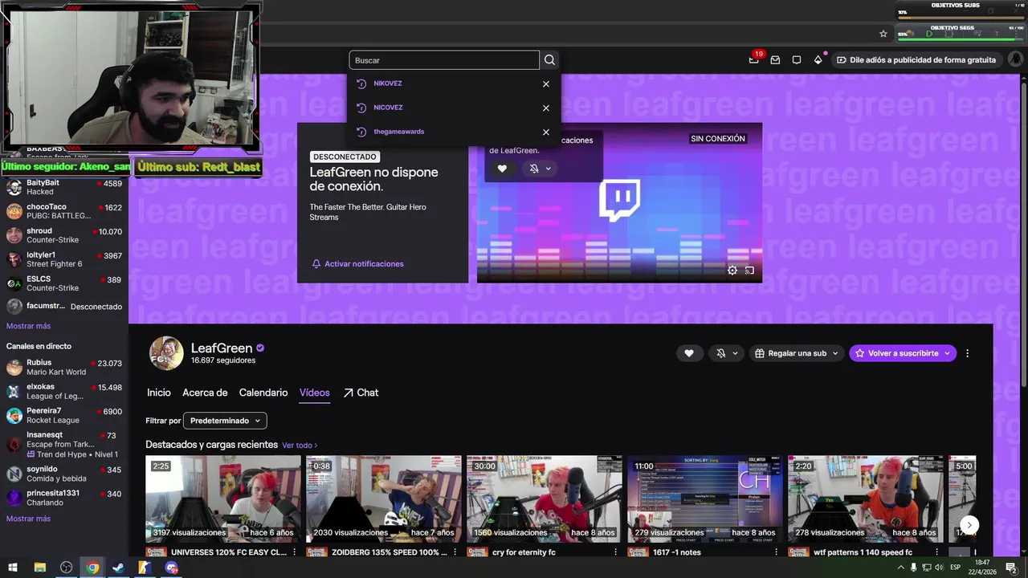Select NICOVEZ search suggestion
The image size is (1028, 578).
coord(388,108)
